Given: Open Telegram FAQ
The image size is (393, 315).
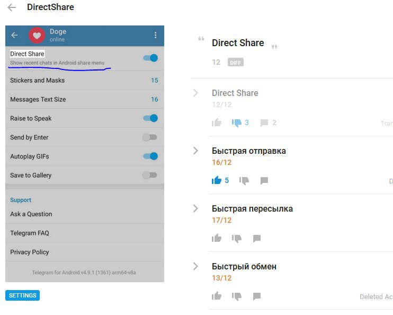Looking at the screenshot, I should tap(85, 233).
